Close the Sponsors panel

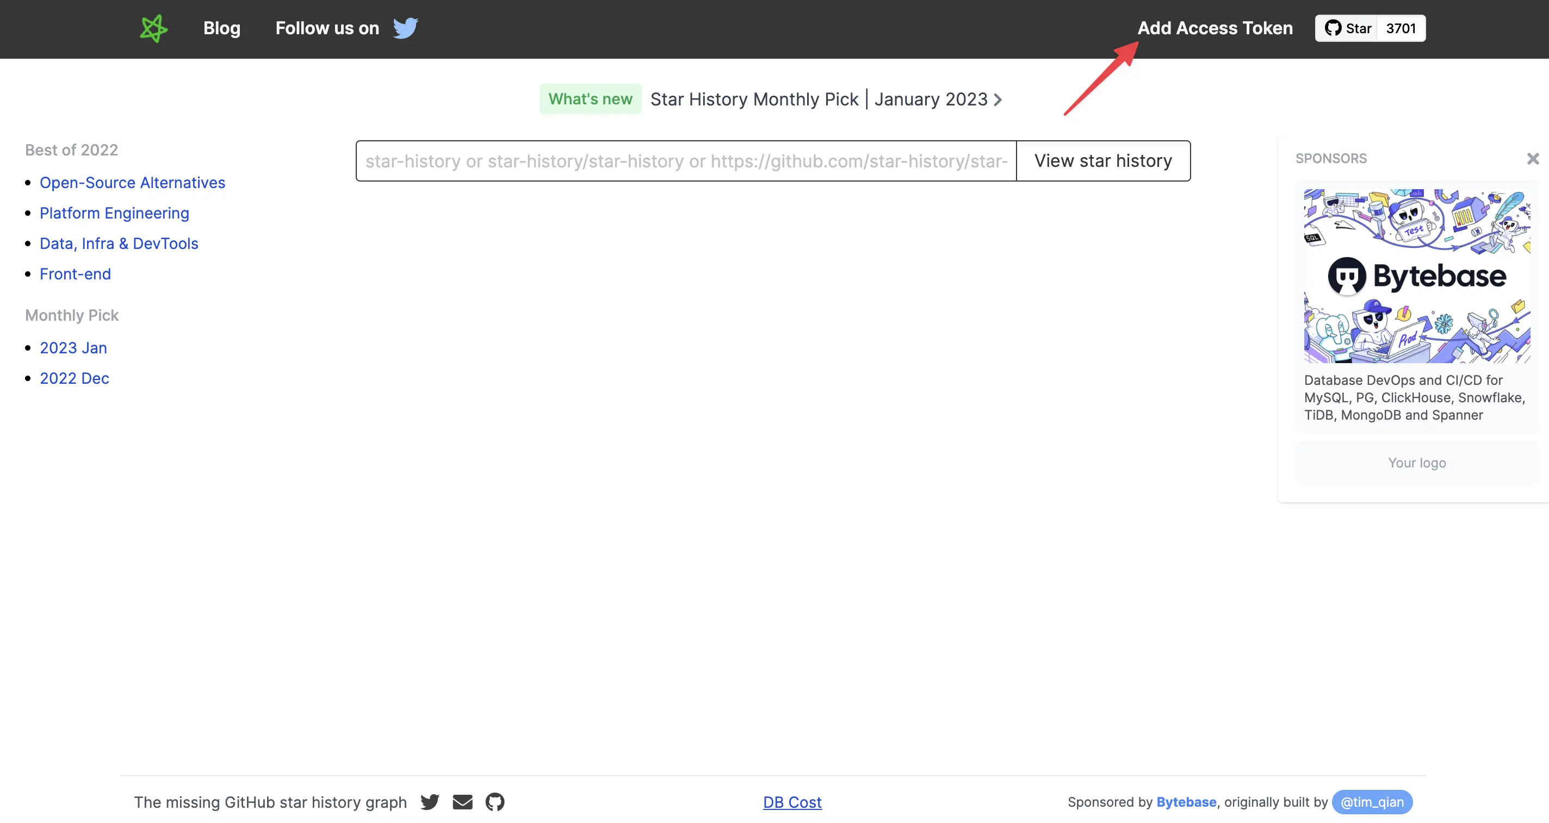pos(1533,159)
